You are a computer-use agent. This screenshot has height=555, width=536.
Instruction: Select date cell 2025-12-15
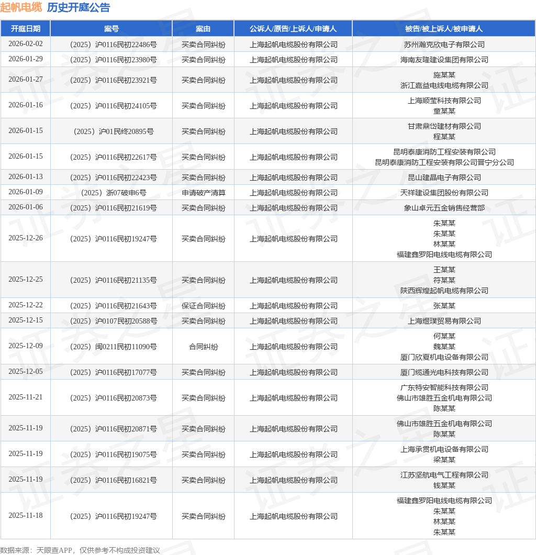point(26,320)
